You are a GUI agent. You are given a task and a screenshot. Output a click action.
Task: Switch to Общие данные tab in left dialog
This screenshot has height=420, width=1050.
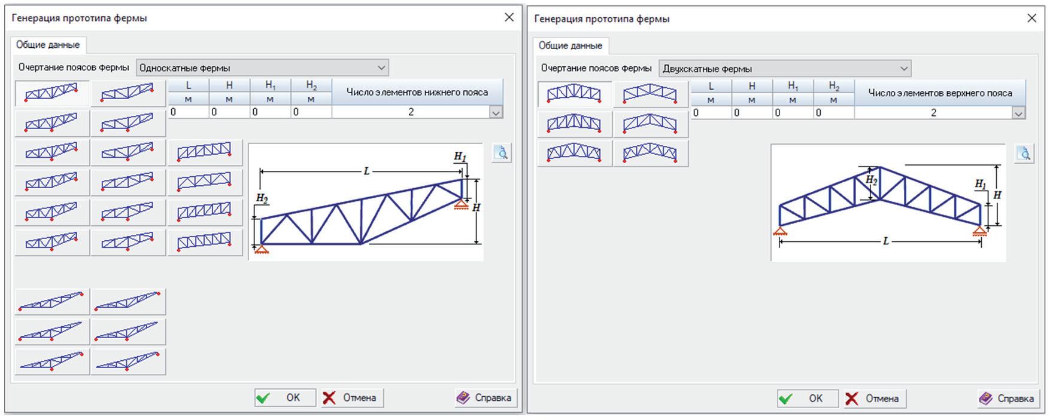click(x=48, y=45)
